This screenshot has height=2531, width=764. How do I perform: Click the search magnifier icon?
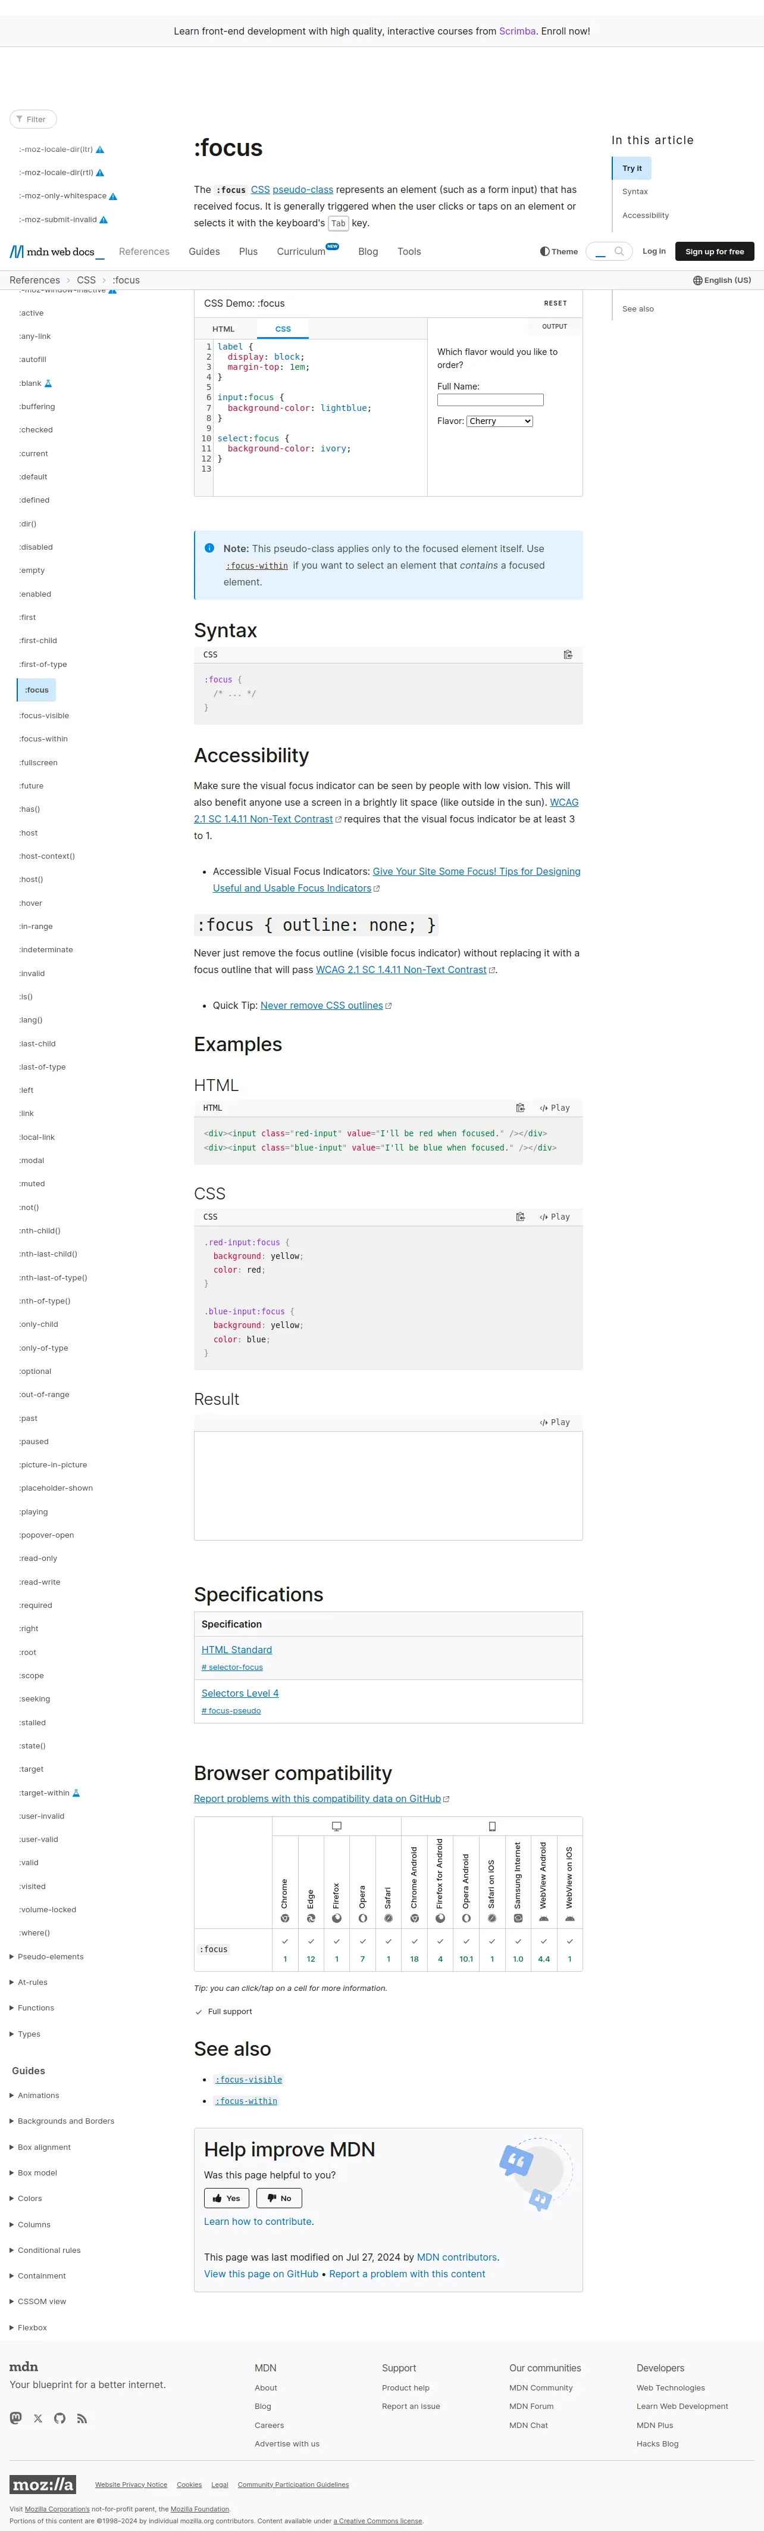coord(619,251)
